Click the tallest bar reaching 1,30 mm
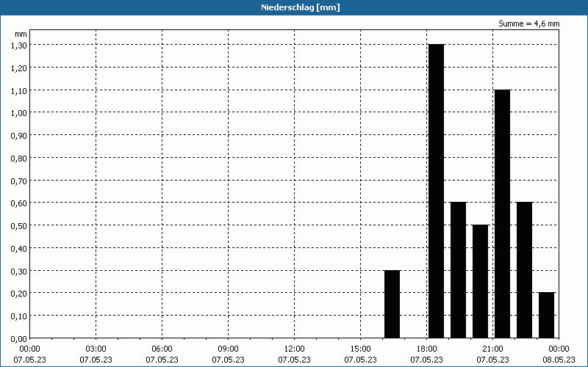The width and height of the screenshot is (588, 367). pos(436,191)
